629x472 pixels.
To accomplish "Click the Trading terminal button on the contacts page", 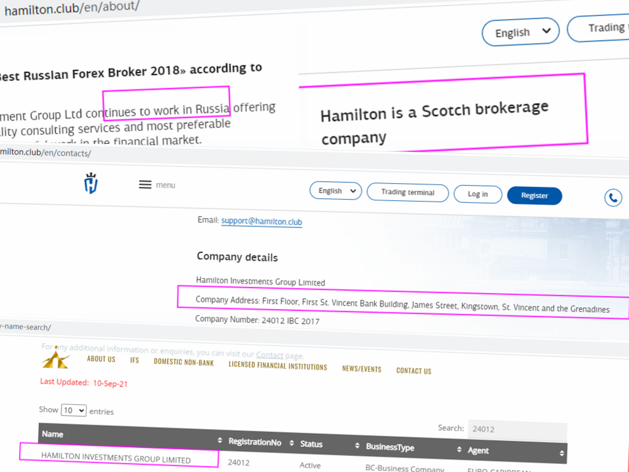I will coord(408,192).
